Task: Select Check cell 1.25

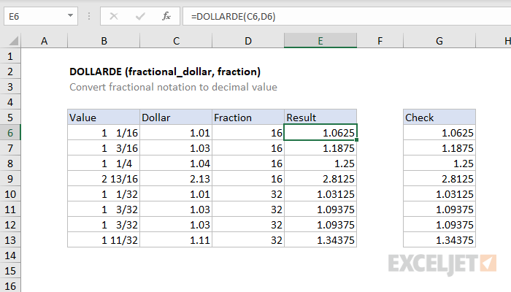Action: pos(439,164)
